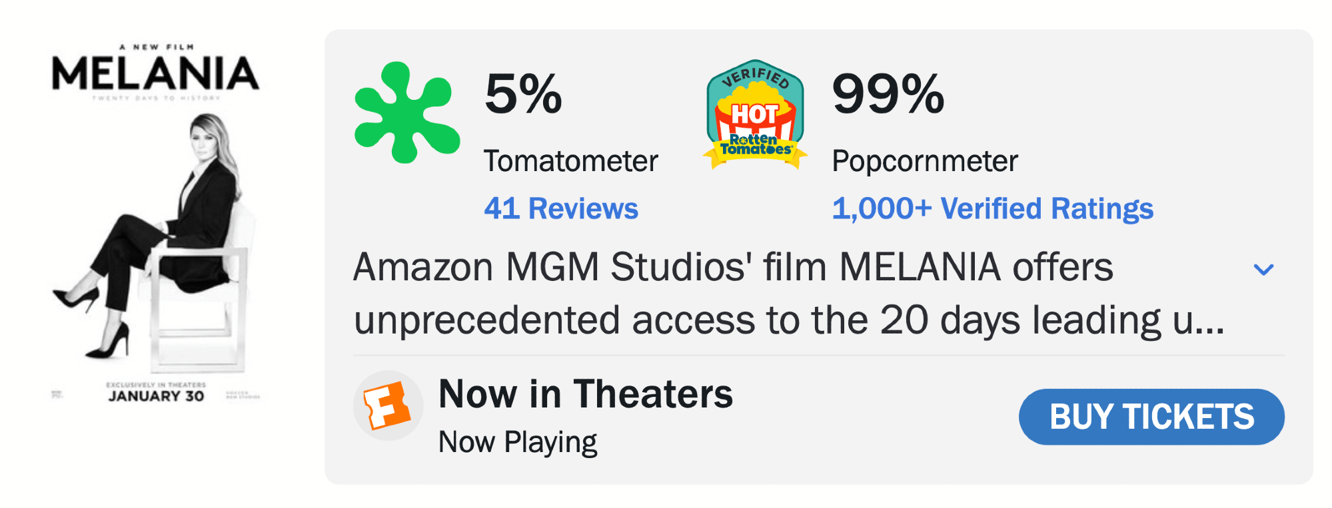This screenshot has width=1332, height=508.
Task: Open the MELANIA movie poster thumbnail
Action: click(x=156, y=220)
